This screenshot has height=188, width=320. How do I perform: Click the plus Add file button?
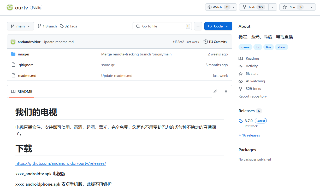198,26
